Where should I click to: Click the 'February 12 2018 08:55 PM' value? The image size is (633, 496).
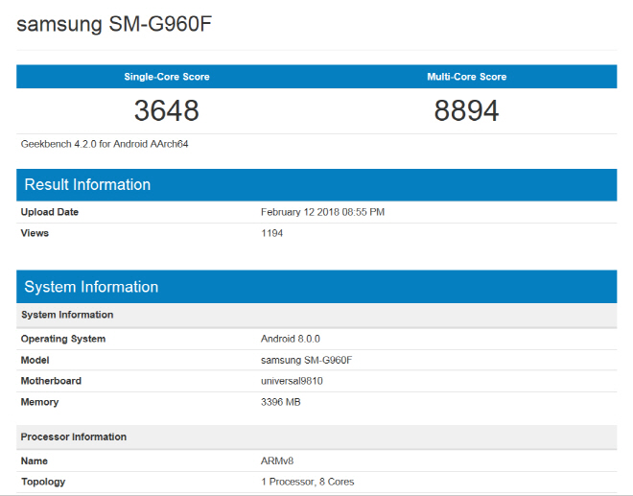322,212
